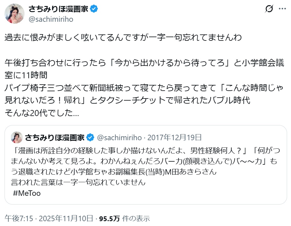The image size is (291, 226).
Task: Click the bold author name さちみりほ漫画家 at the top
Action: 58,9
